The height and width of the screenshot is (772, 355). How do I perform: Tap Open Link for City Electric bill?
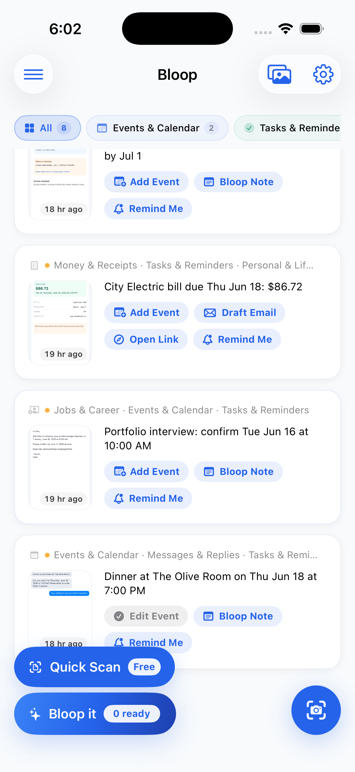pos(146,339)
